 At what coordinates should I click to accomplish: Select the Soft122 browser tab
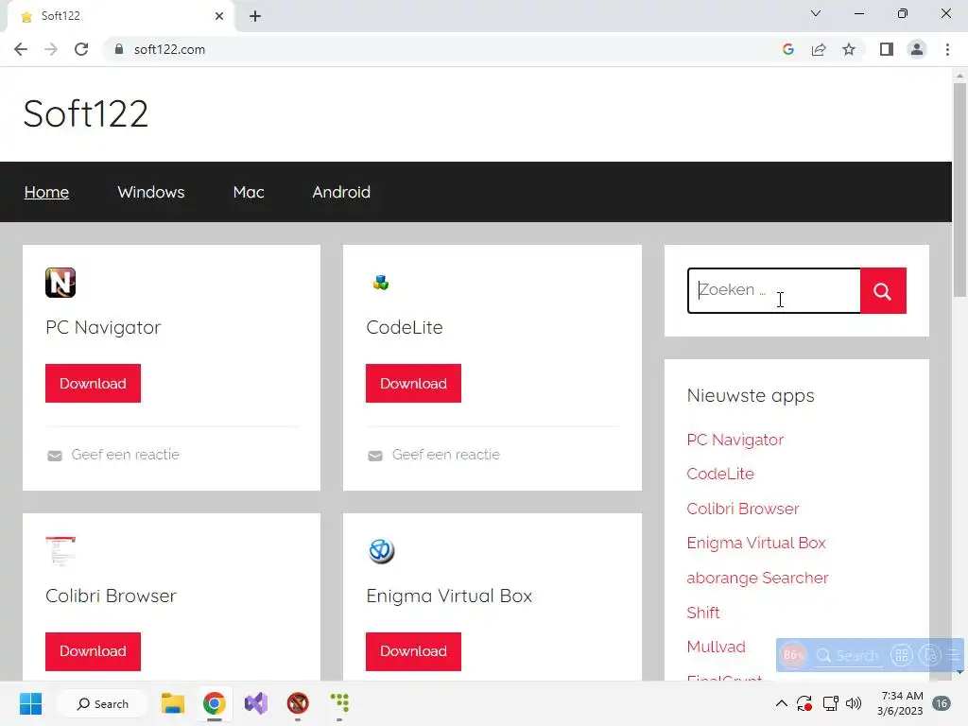[120, 16]
